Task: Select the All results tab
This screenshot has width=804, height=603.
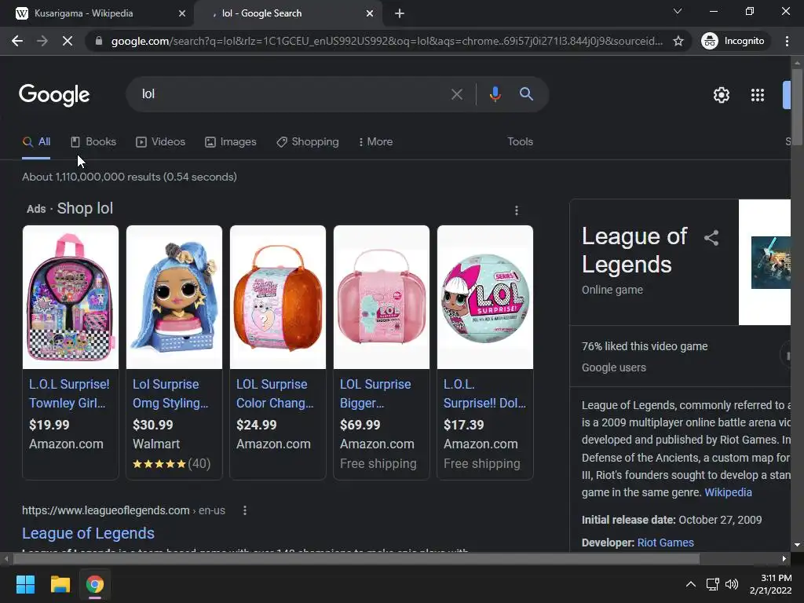Action: coord(36,141)
